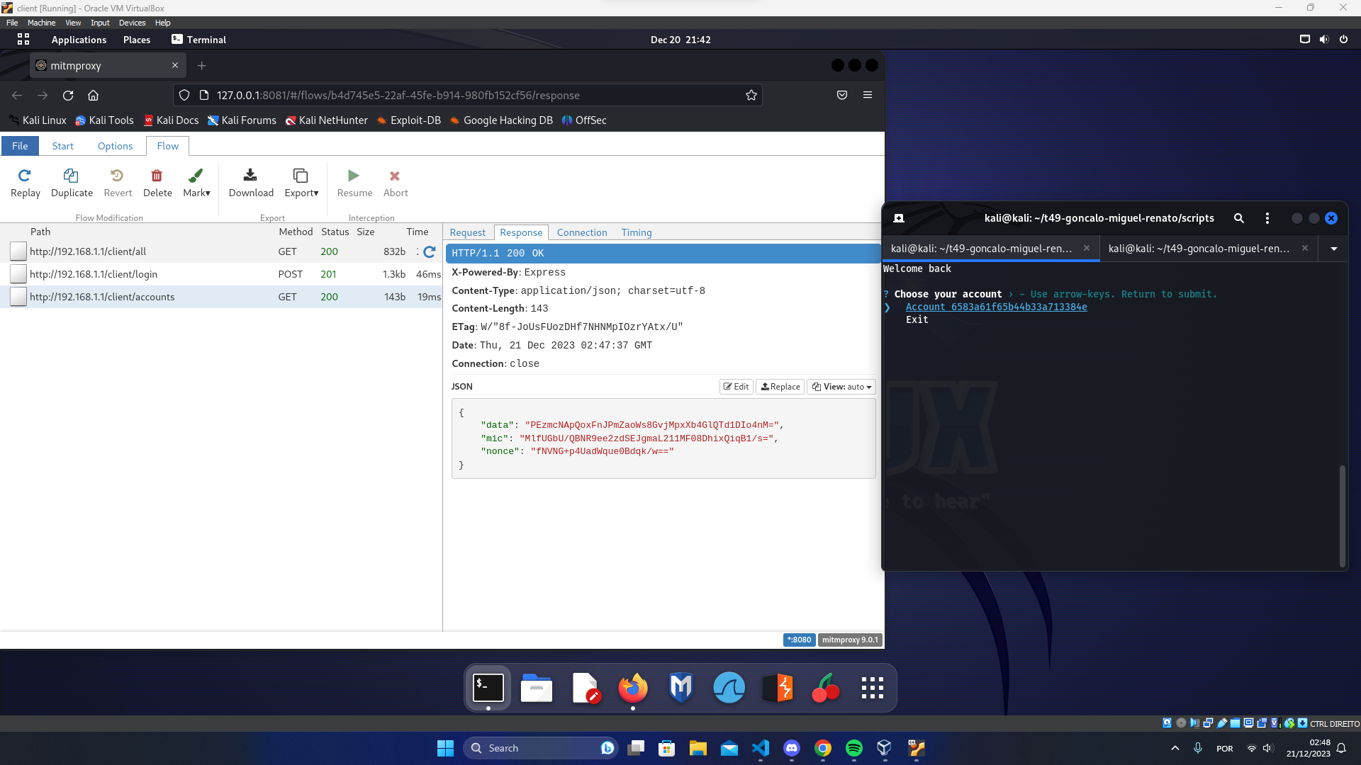Open Firefox from the Kali dock
This screenshot has height=765, width=1361.
click(633, 688)
